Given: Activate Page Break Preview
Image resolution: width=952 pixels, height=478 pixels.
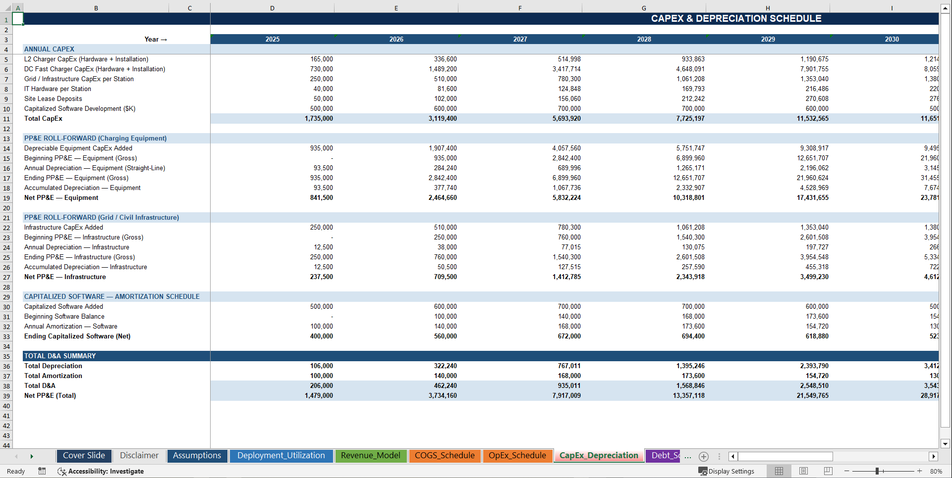Looking at the screenshot, I should (x=828, y=471).
